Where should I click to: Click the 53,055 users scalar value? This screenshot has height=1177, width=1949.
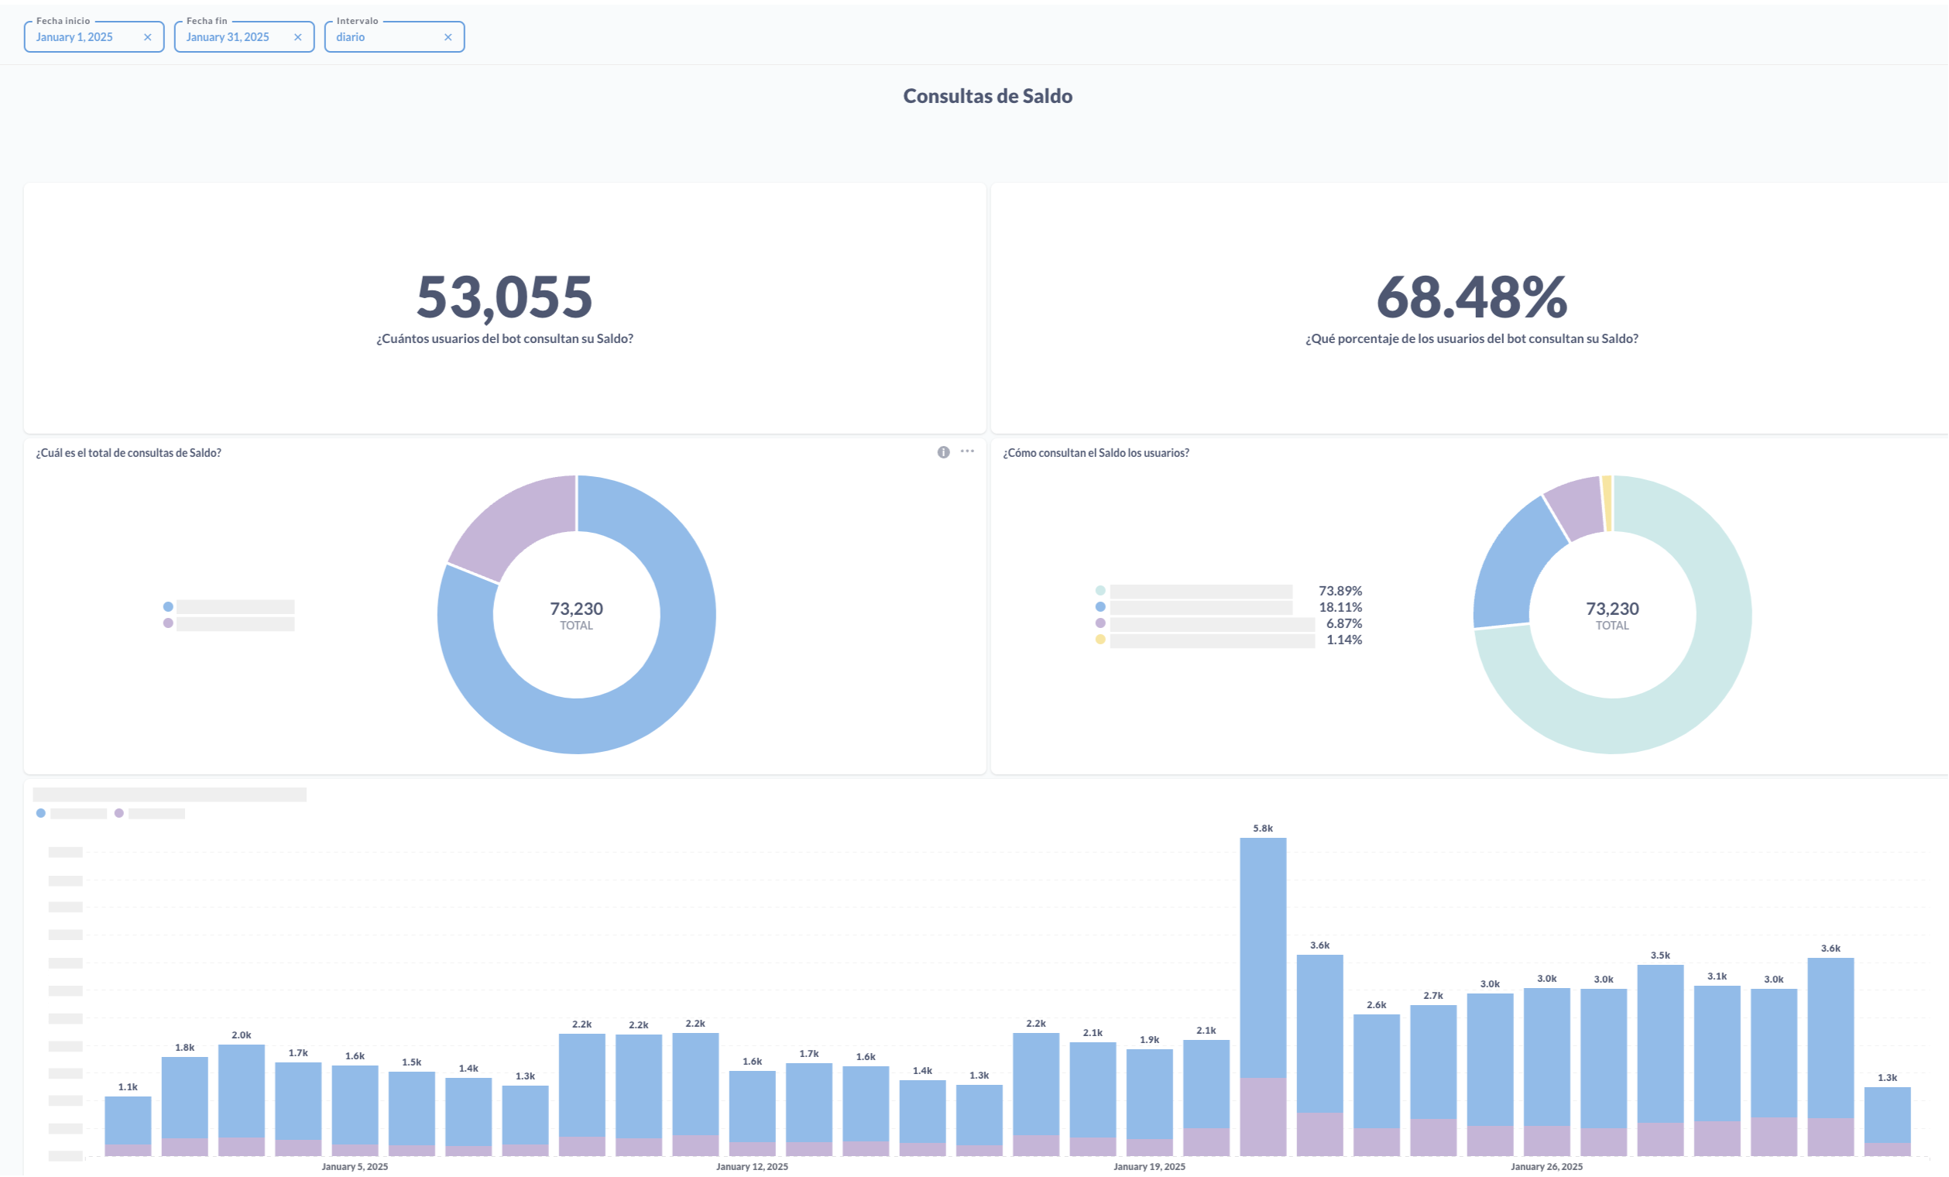[x=505, y=297]
